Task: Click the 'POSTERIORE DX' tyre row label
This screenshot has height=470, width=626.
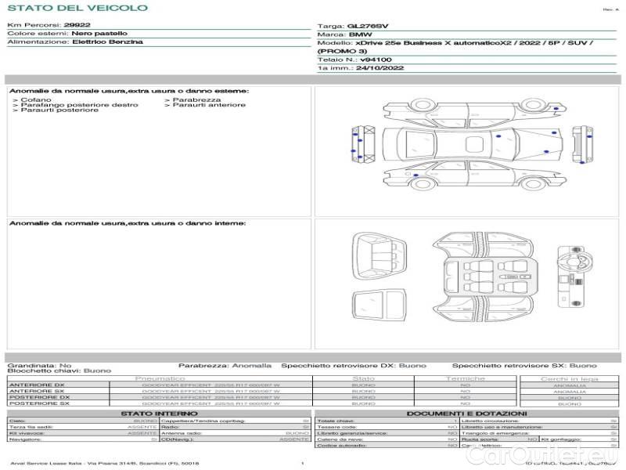Action: coord(40,397)
